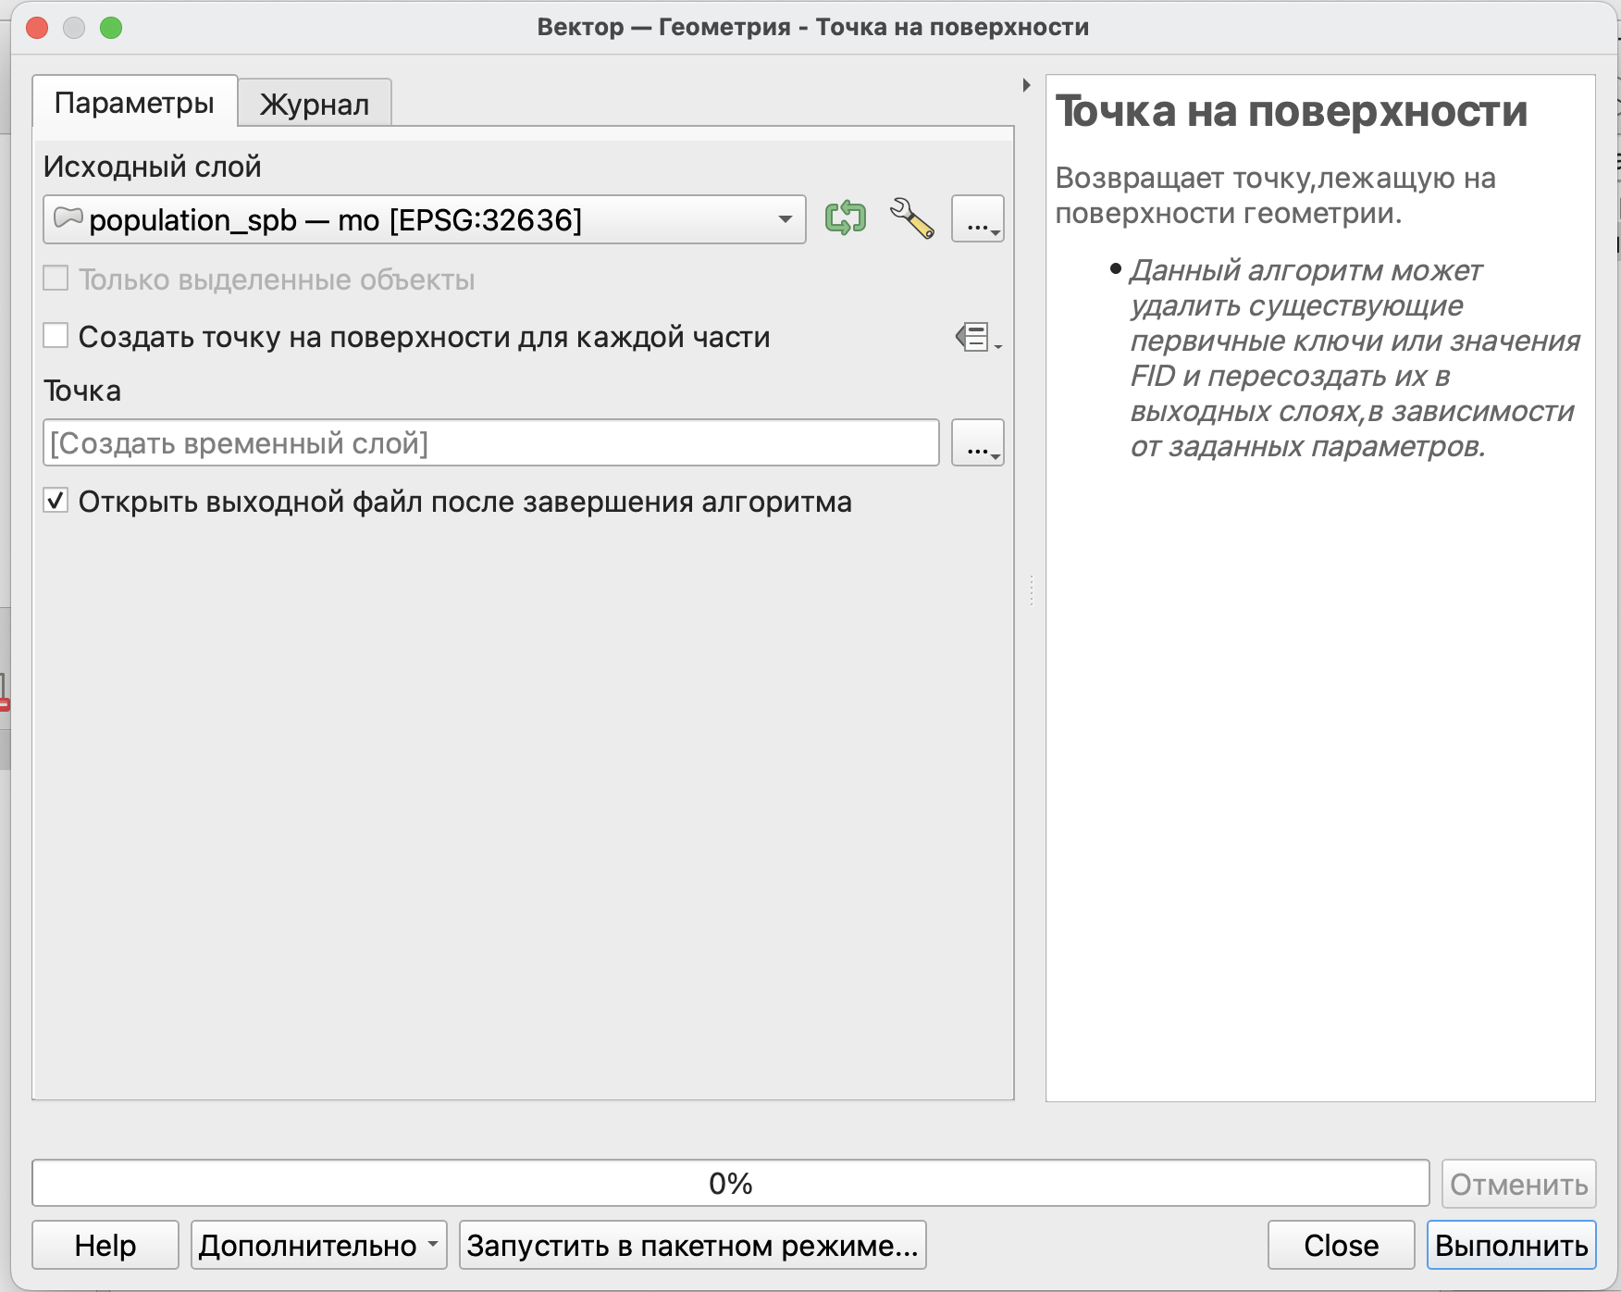Screen dimensions: 1621x1292
Task: Click the 0% progress bar
Action: point(730,1184)
